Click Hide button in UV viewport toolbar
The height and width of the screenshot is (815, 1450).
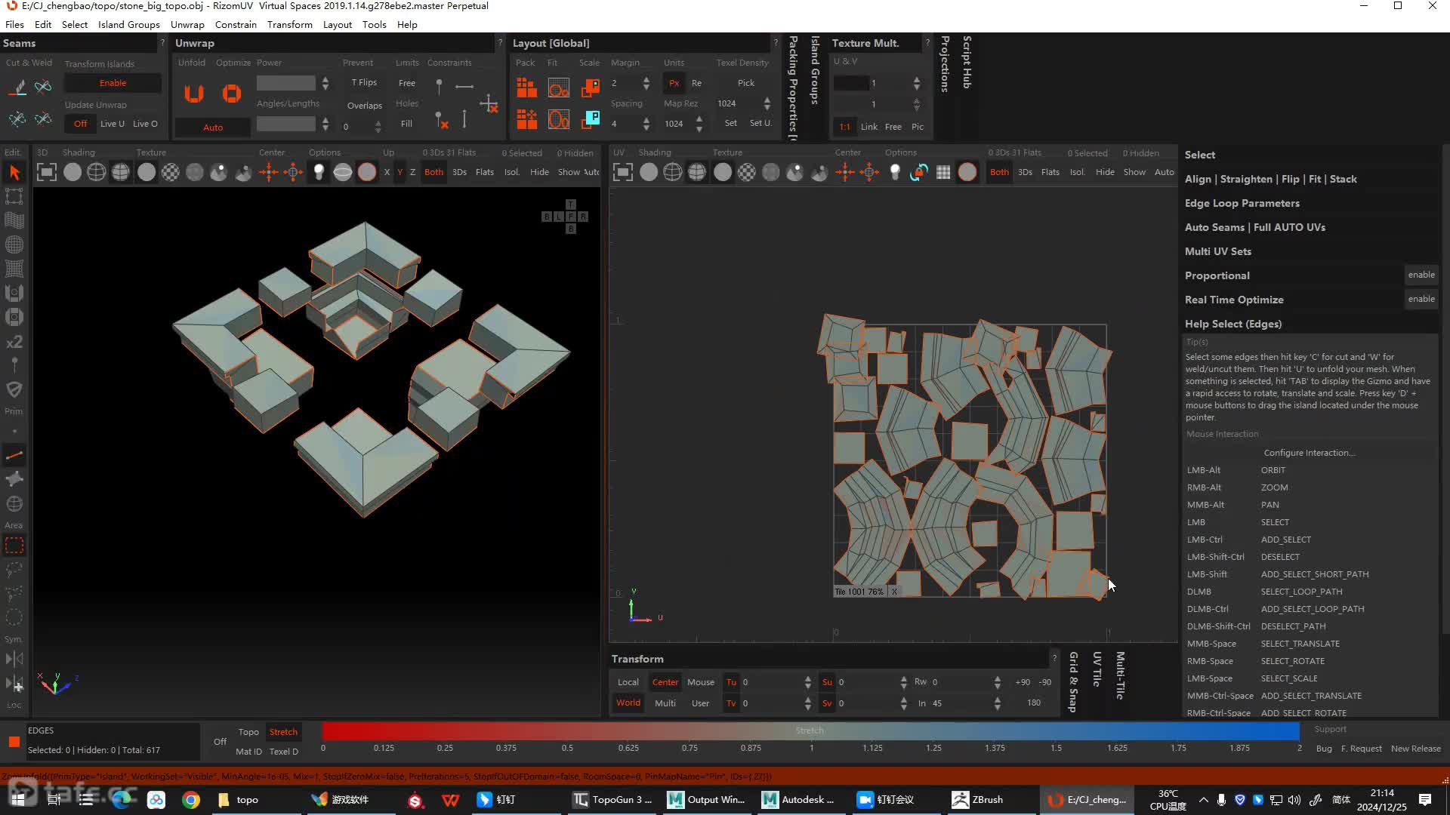(x=1105, y=172)
